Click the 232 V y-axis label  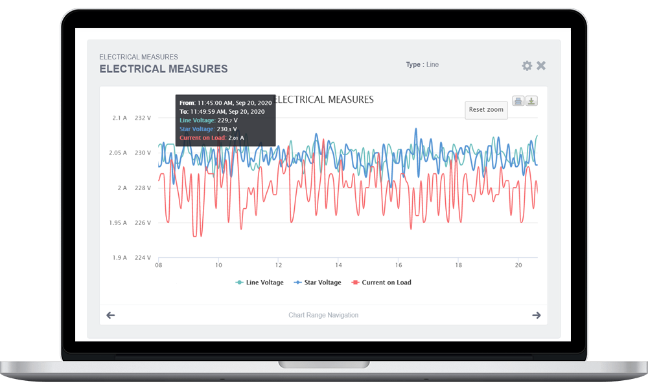(x=143, y=118)
